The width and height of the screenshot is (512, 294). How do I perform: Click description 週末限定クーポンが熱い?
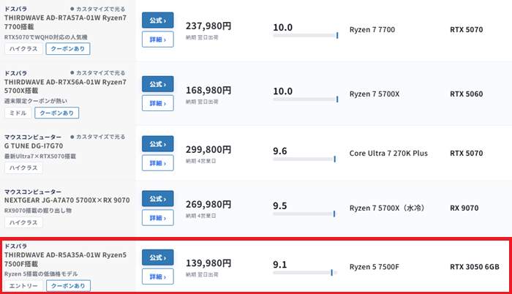coord(36,101)
